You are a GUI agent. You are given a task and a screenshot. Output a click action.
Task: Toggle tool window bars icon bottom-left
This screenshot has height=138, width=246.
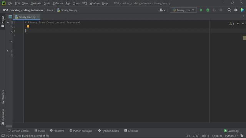[3, 136]
